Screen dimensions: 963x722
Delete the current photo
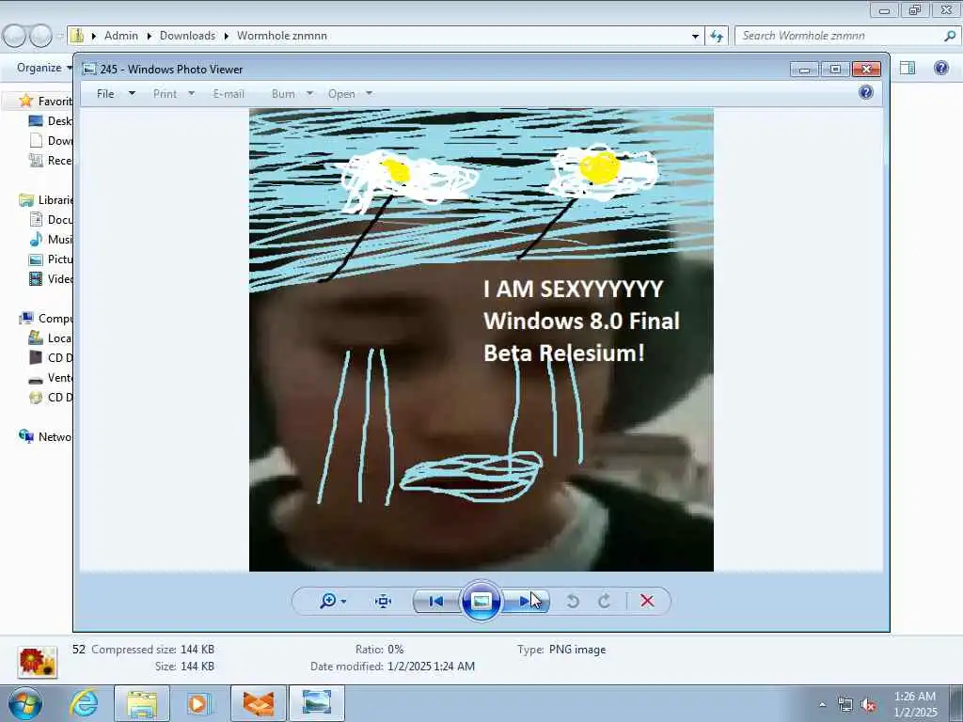[647, 601]
